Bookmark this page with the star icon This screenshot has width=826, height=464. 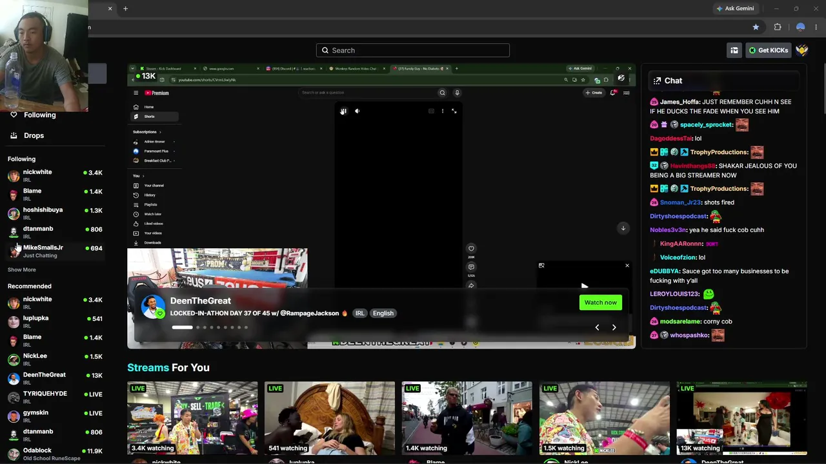[x=756, y=27]
